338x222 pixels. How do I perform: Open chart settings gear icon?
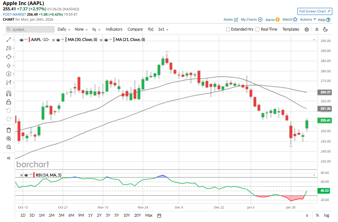point(307,30)
